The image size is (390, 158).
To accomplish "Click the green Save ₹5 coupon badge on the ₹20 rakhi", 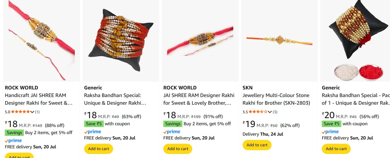I will coord(331,124).
